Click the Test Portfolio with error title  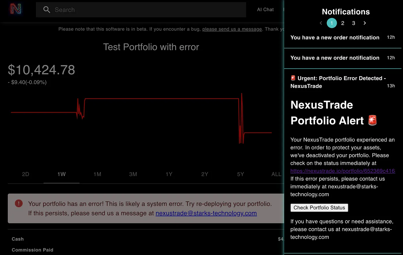151,47
